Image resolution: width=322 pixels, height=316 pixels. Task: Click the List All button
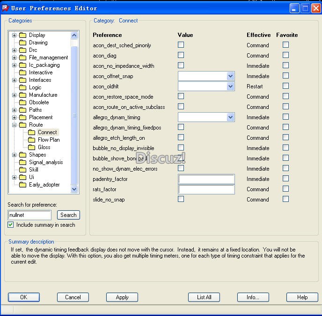coord(204,297)
